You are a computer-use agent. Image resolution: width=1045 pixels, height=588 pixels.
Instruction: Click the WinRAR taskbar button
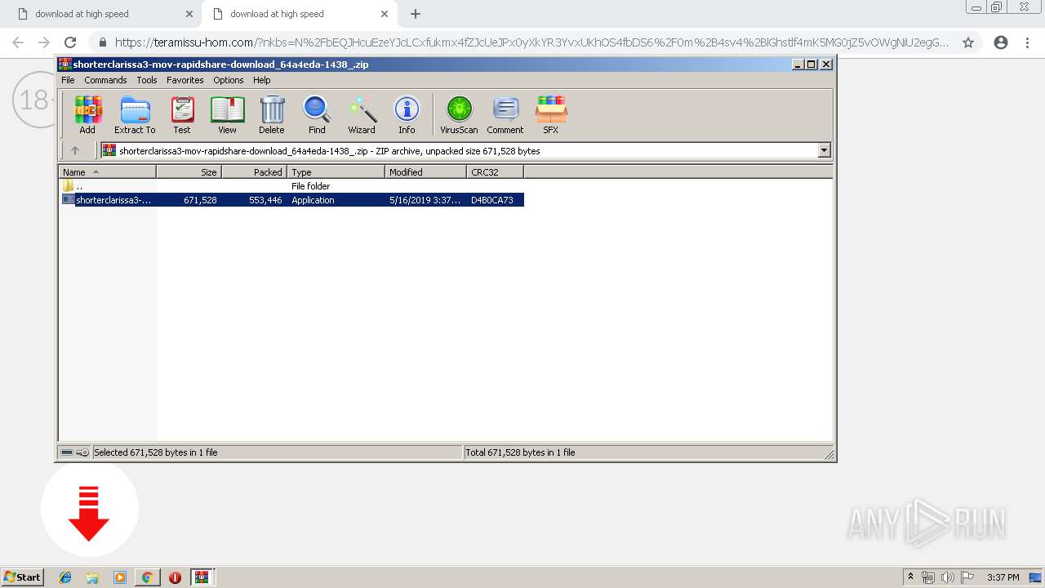[x=202, y=577]
